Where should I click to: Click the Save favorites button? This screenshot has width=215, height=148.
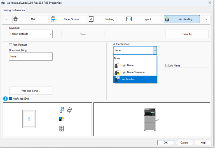[x=83, y=34]
